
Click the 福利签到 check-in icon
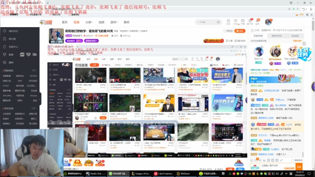coord(240,41)
